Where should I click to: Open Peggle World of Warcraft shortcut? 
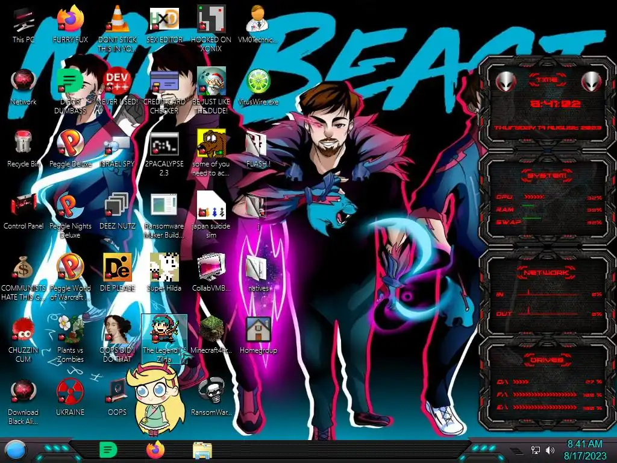[70, 267]
